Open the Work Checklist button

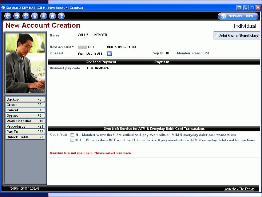25,121
